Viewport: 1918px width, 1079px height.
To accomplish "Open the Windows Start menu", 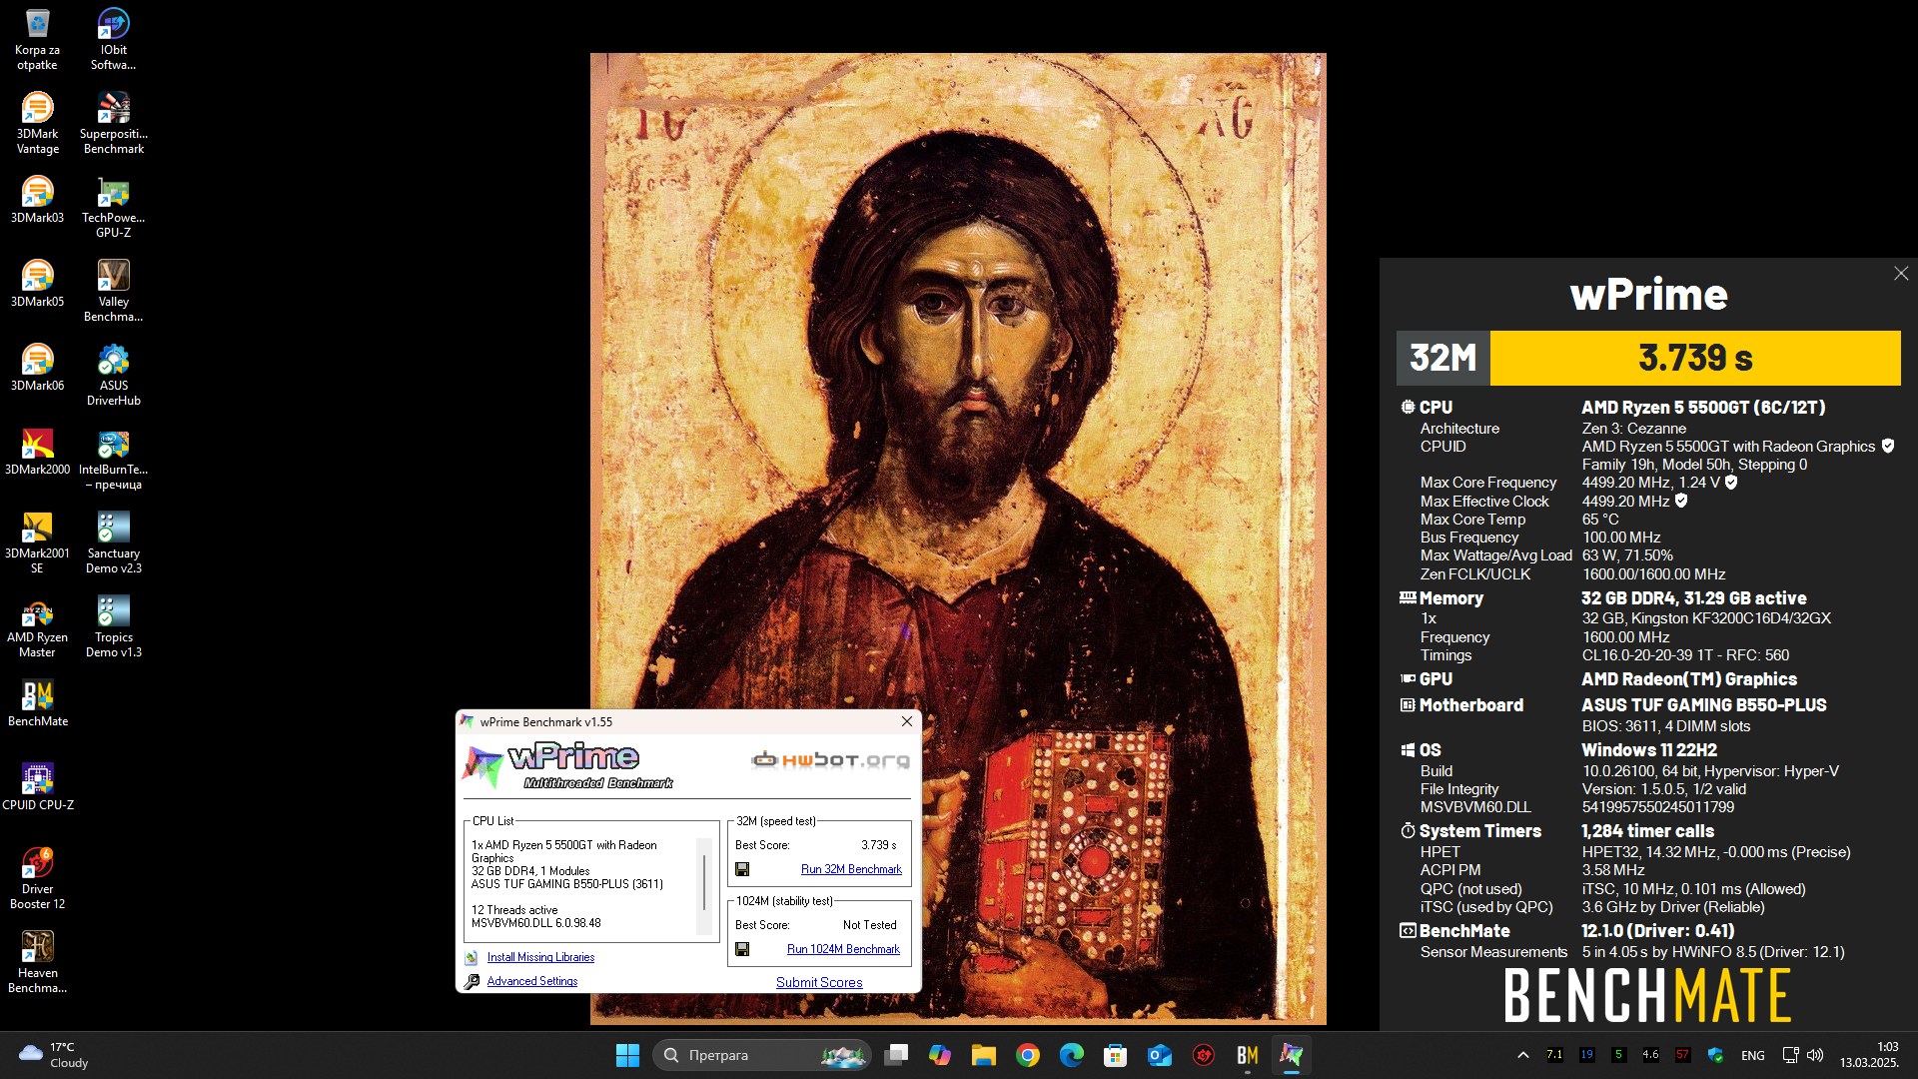I will (x=627, y=1055).
